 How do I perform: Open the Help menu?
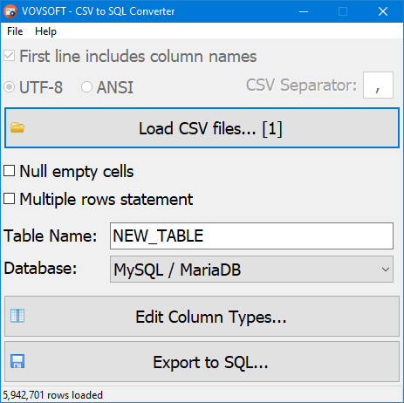(45, 31)
